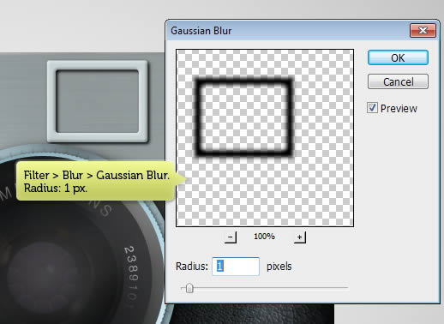
Task: Click the Preview checkbox label text
Action: (x=399, y=109)
